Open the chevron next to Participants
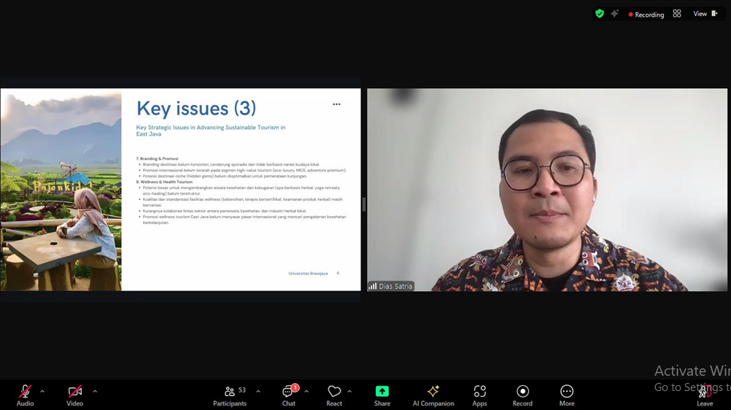 click(258, 392)
